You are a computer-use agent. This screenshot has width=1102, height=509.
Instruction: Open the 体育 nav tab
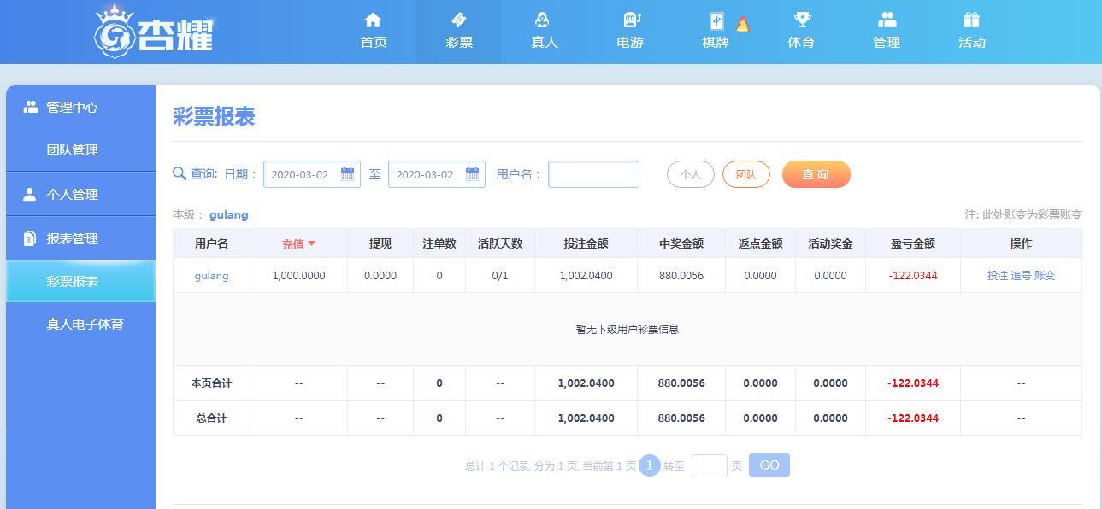tap(801, 32)
